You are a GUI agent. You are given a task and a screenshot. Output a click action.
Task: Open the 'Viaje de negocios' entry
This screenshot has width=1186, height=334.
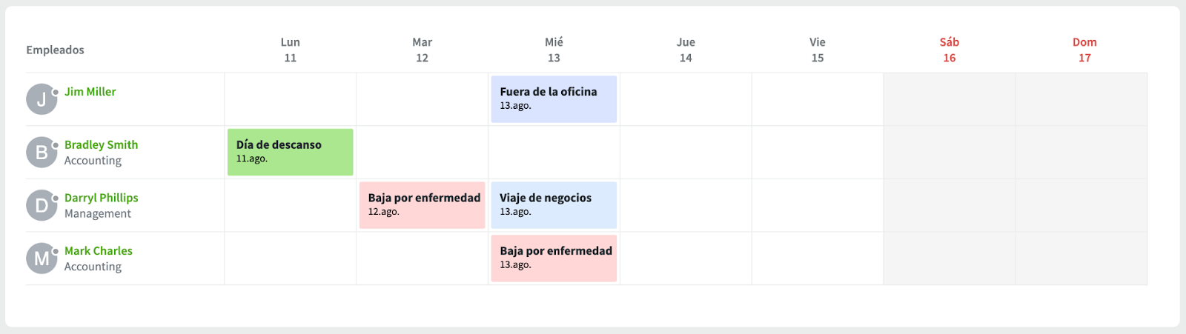coord(554,205)
